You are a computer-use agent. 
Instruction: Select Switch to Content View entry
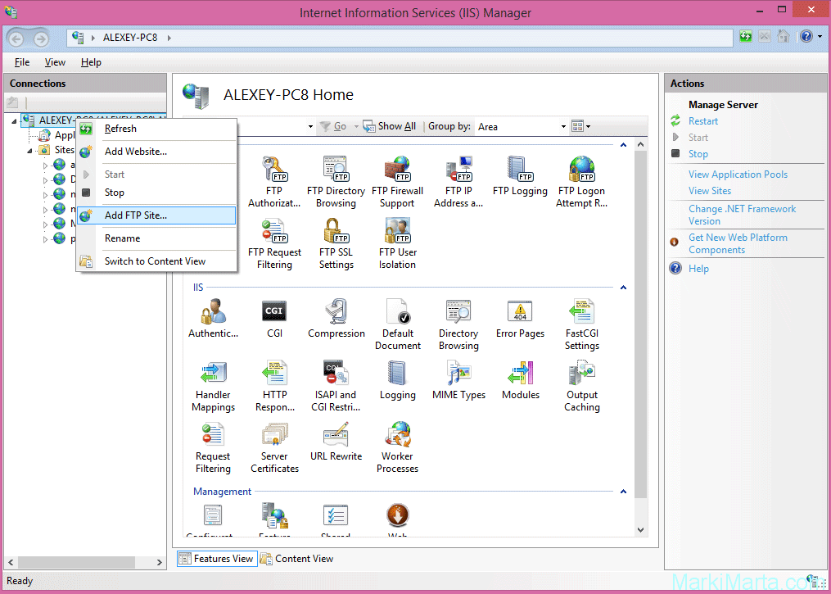157,261
